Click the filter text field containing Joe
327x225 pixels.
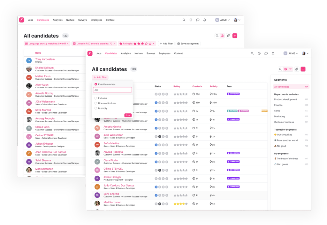click(112, 90)
